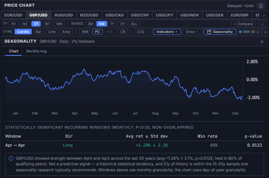Enable LOG scale
This screenshot has height=178, width=269.
pyautogui.click(x=140, y=32)
